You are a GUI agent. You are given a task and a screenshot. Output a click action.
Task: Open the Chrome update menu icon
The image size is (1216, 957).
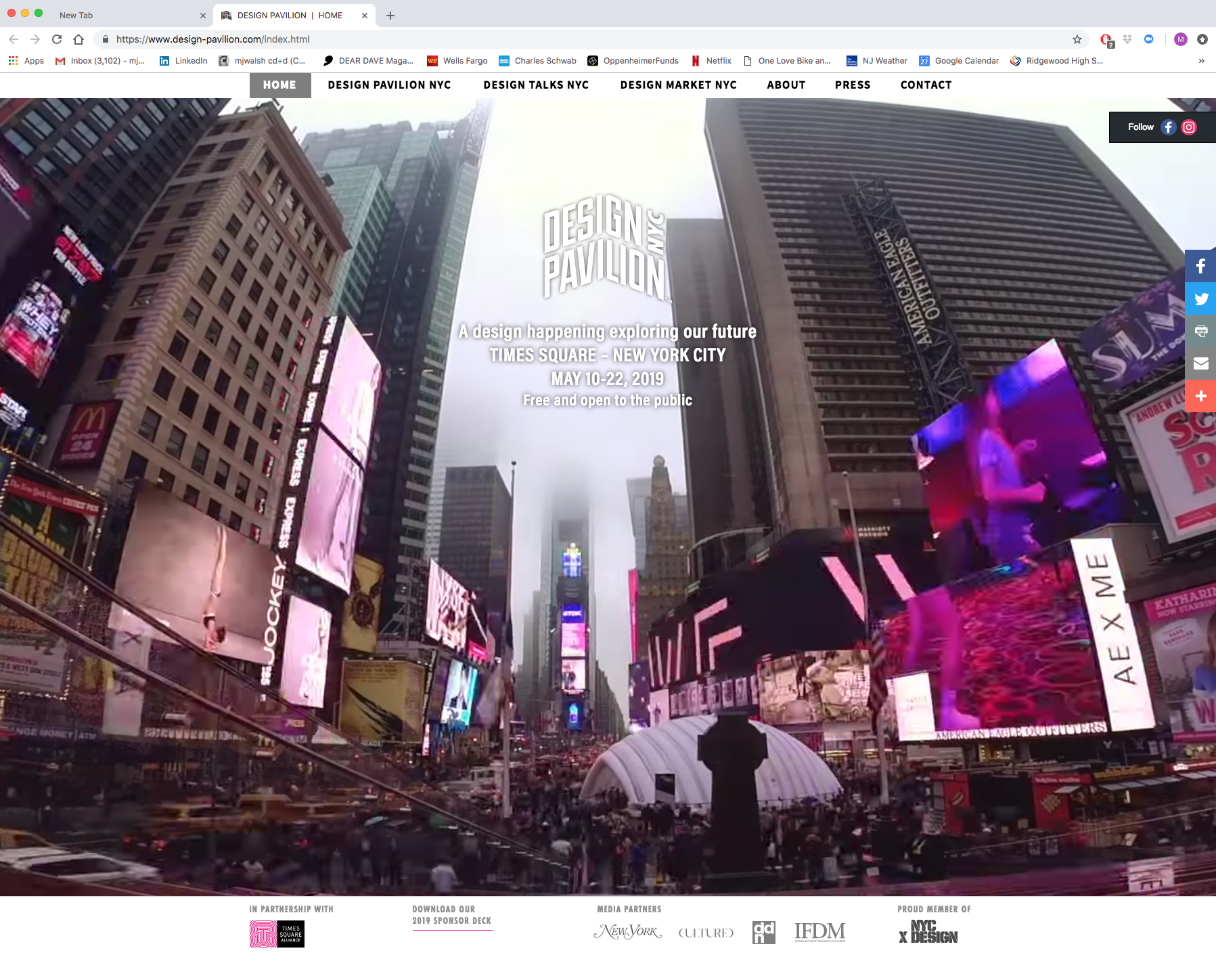[x=1202, y=39]
